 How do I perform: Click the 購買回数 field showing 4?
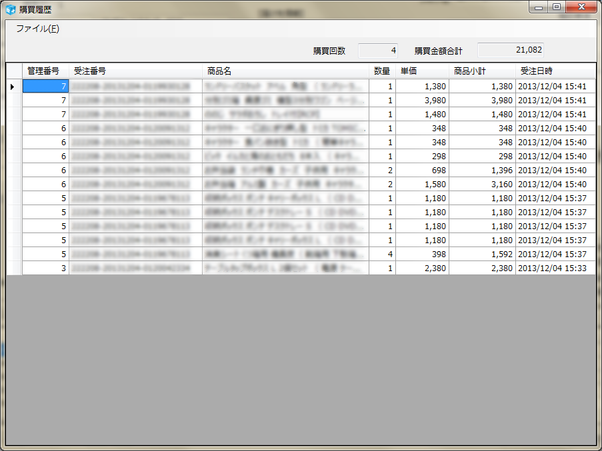379,51
